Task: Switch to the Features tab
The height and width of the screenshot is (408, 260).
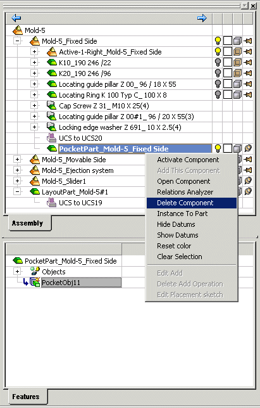Action: (x=26, y=397)
